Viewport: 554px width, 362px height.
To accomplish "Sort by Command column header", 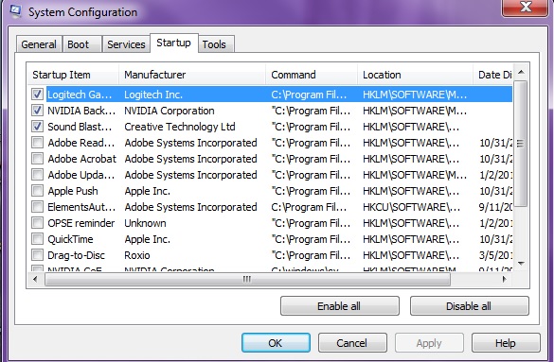I will coord(312,75).
